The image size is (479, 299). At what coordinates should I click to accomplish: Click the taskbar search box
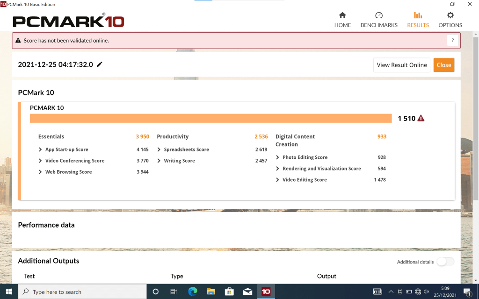coord(82,292)
